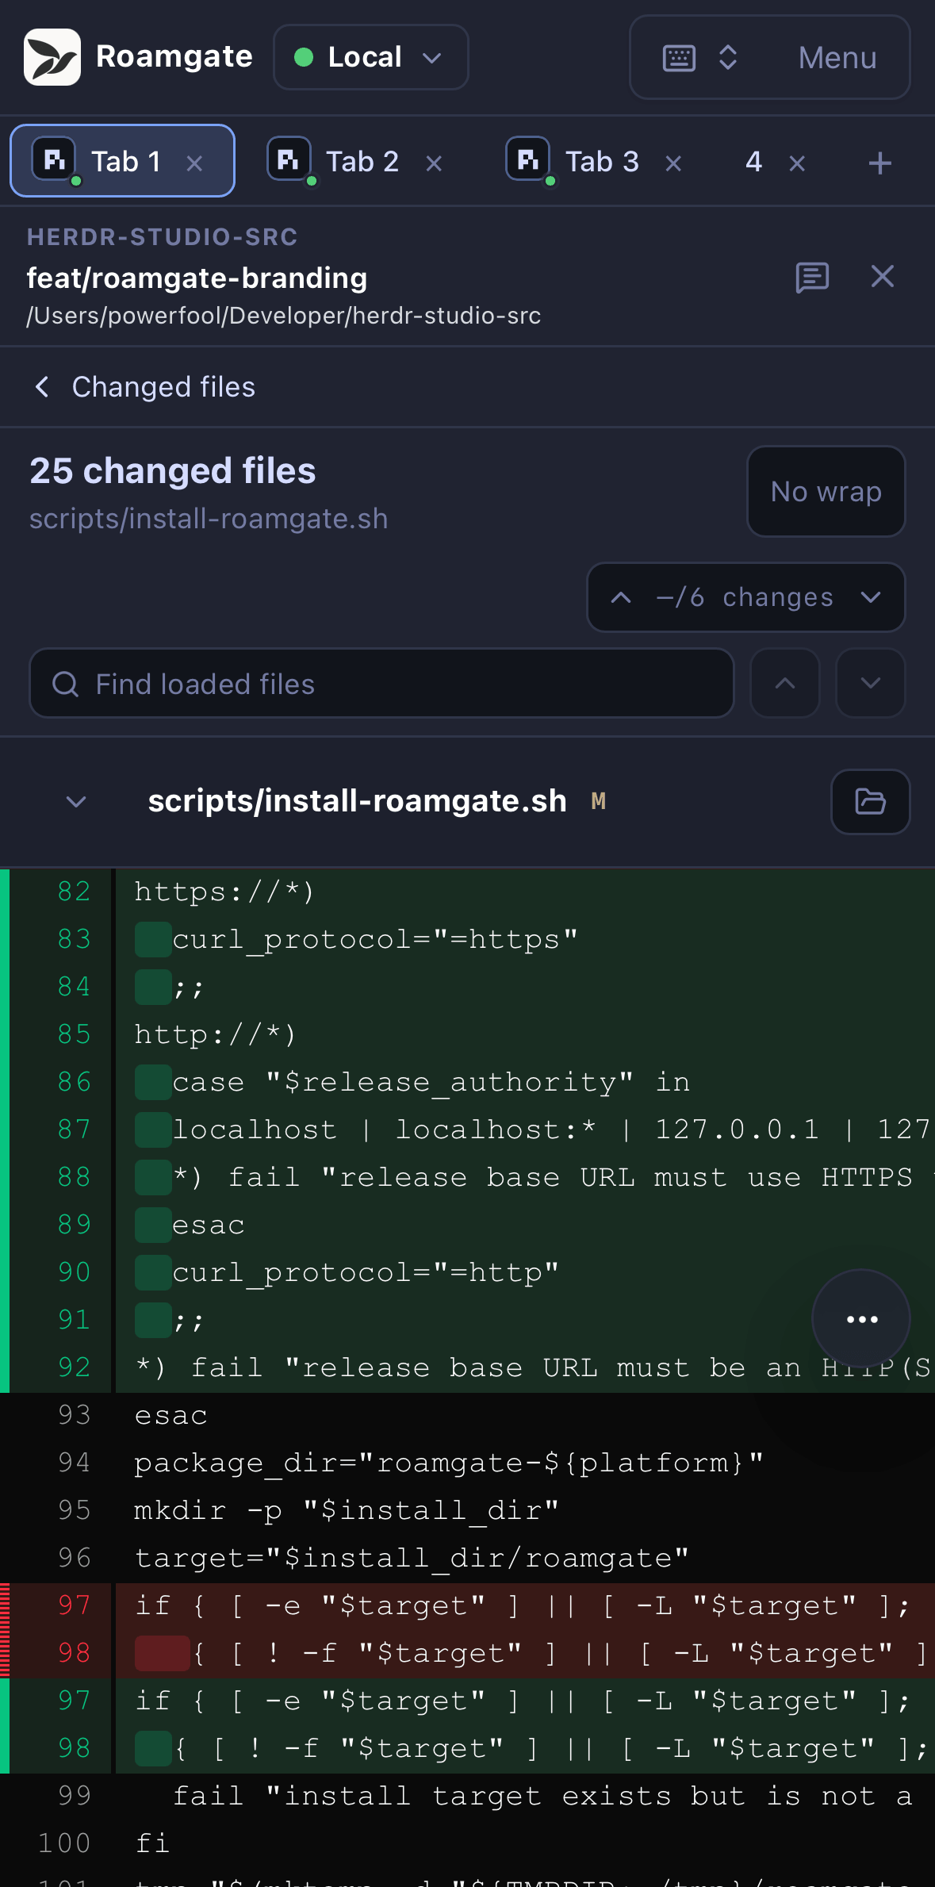
Task: Click the Find loaded files search field
Action: [381, 684]
